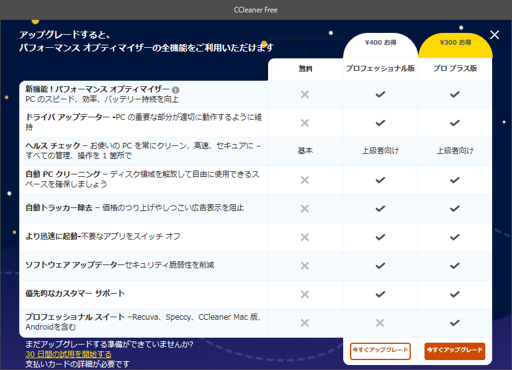Click the orange-outlined 今すぐアップグレード button for Professional
The image size is (512, 370).
380,351
